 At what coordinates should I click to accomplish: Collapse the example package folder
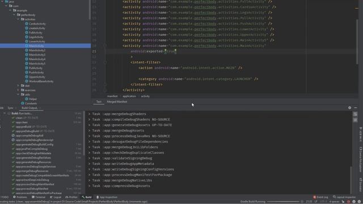[x=10, y=10]
